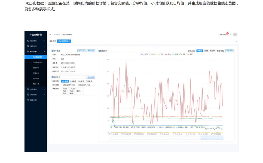This screenshot has height=163, width=263.
Task: Click the 环境检测平台 sidebar title
Action: [36, 35]
